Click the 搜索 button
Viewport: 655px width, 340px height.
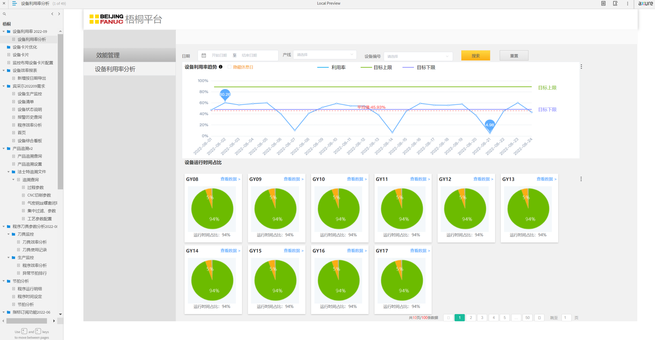pyautogui.click(x=476, y=55)
